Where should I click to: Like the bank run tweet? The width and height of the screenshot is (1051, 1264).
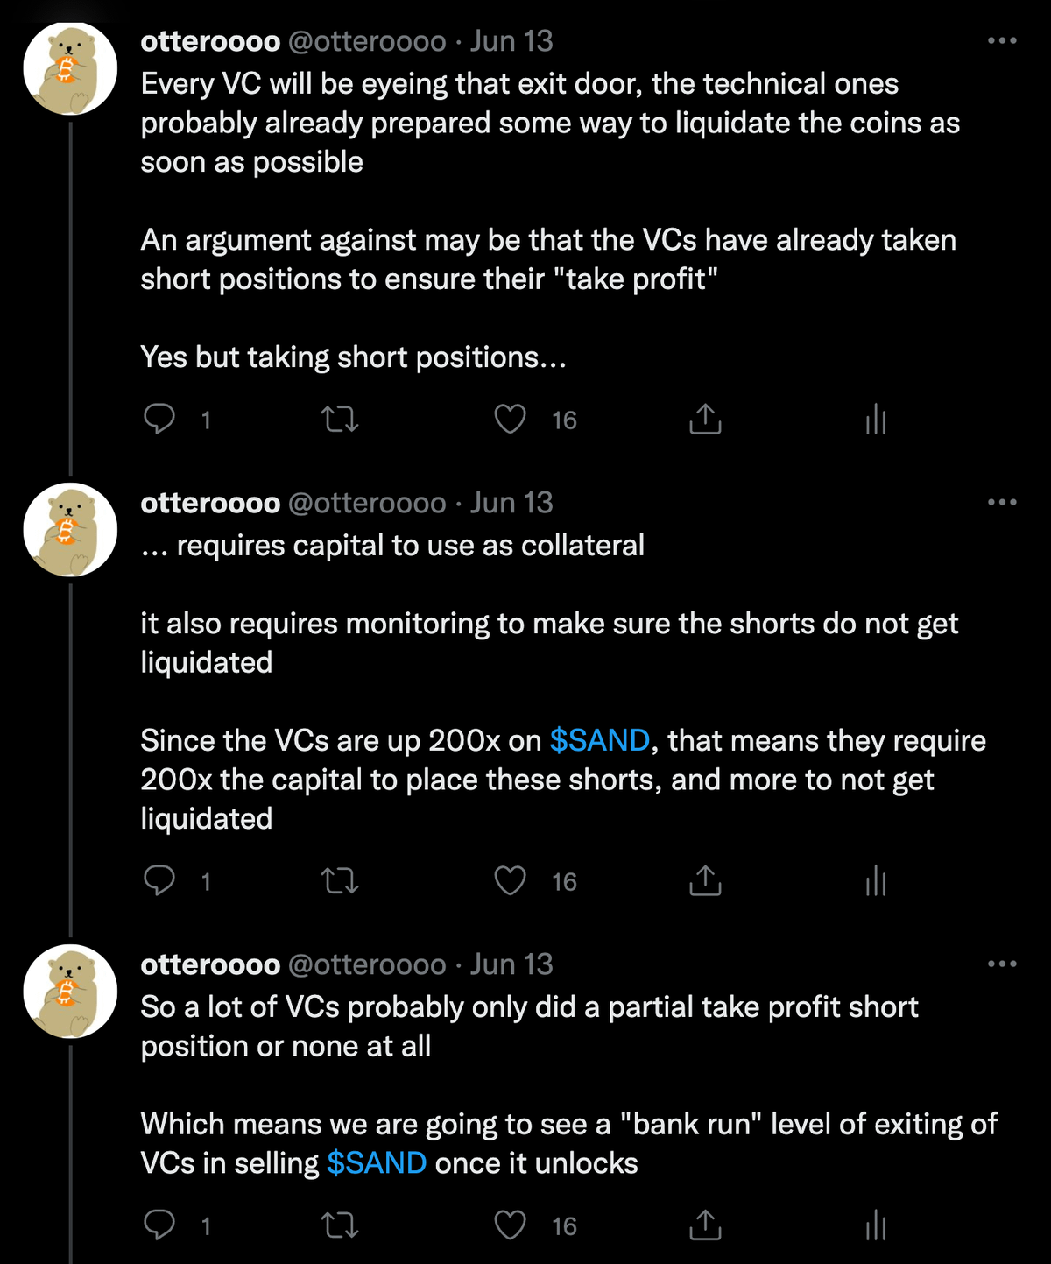point(511,1225)
